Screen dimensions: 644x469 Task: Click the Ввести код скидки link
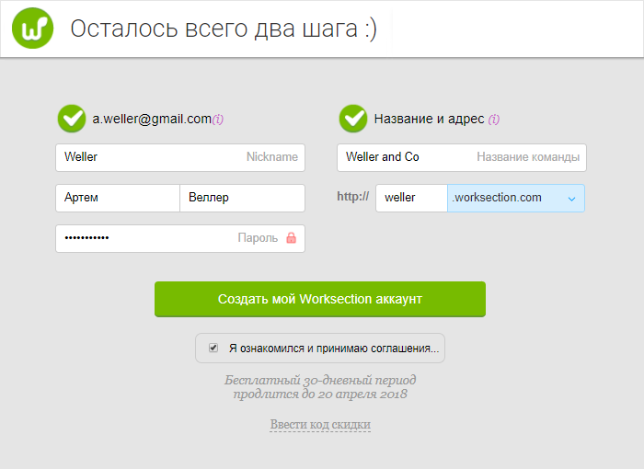[320, 424]
